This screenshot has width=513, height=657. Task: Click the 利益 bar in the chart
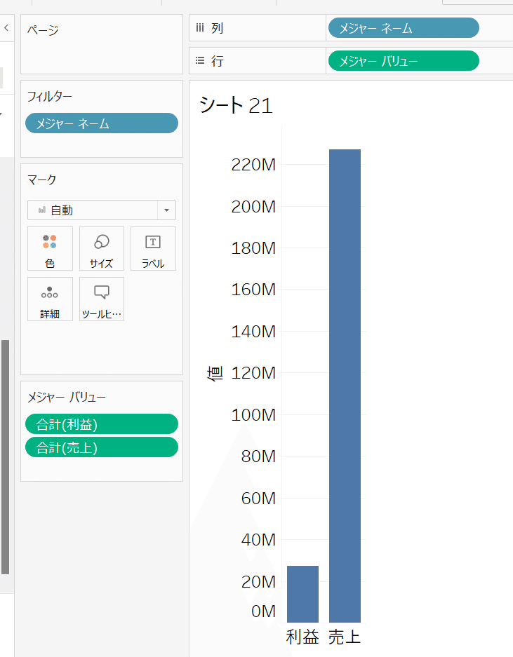(x=302, y=594)
